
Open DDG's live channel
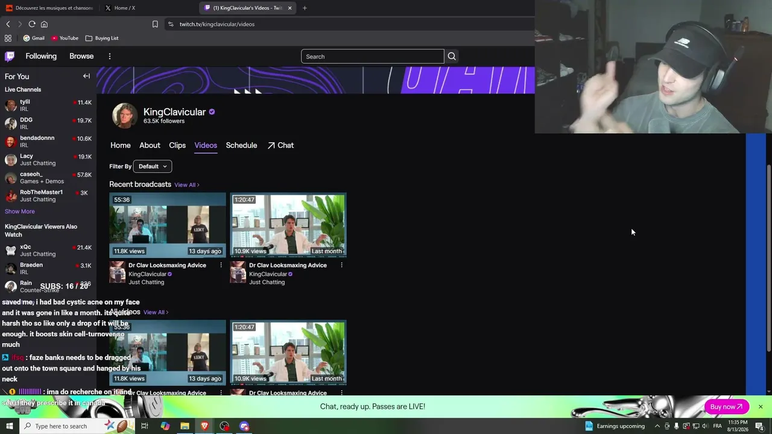tap(48, 124)
